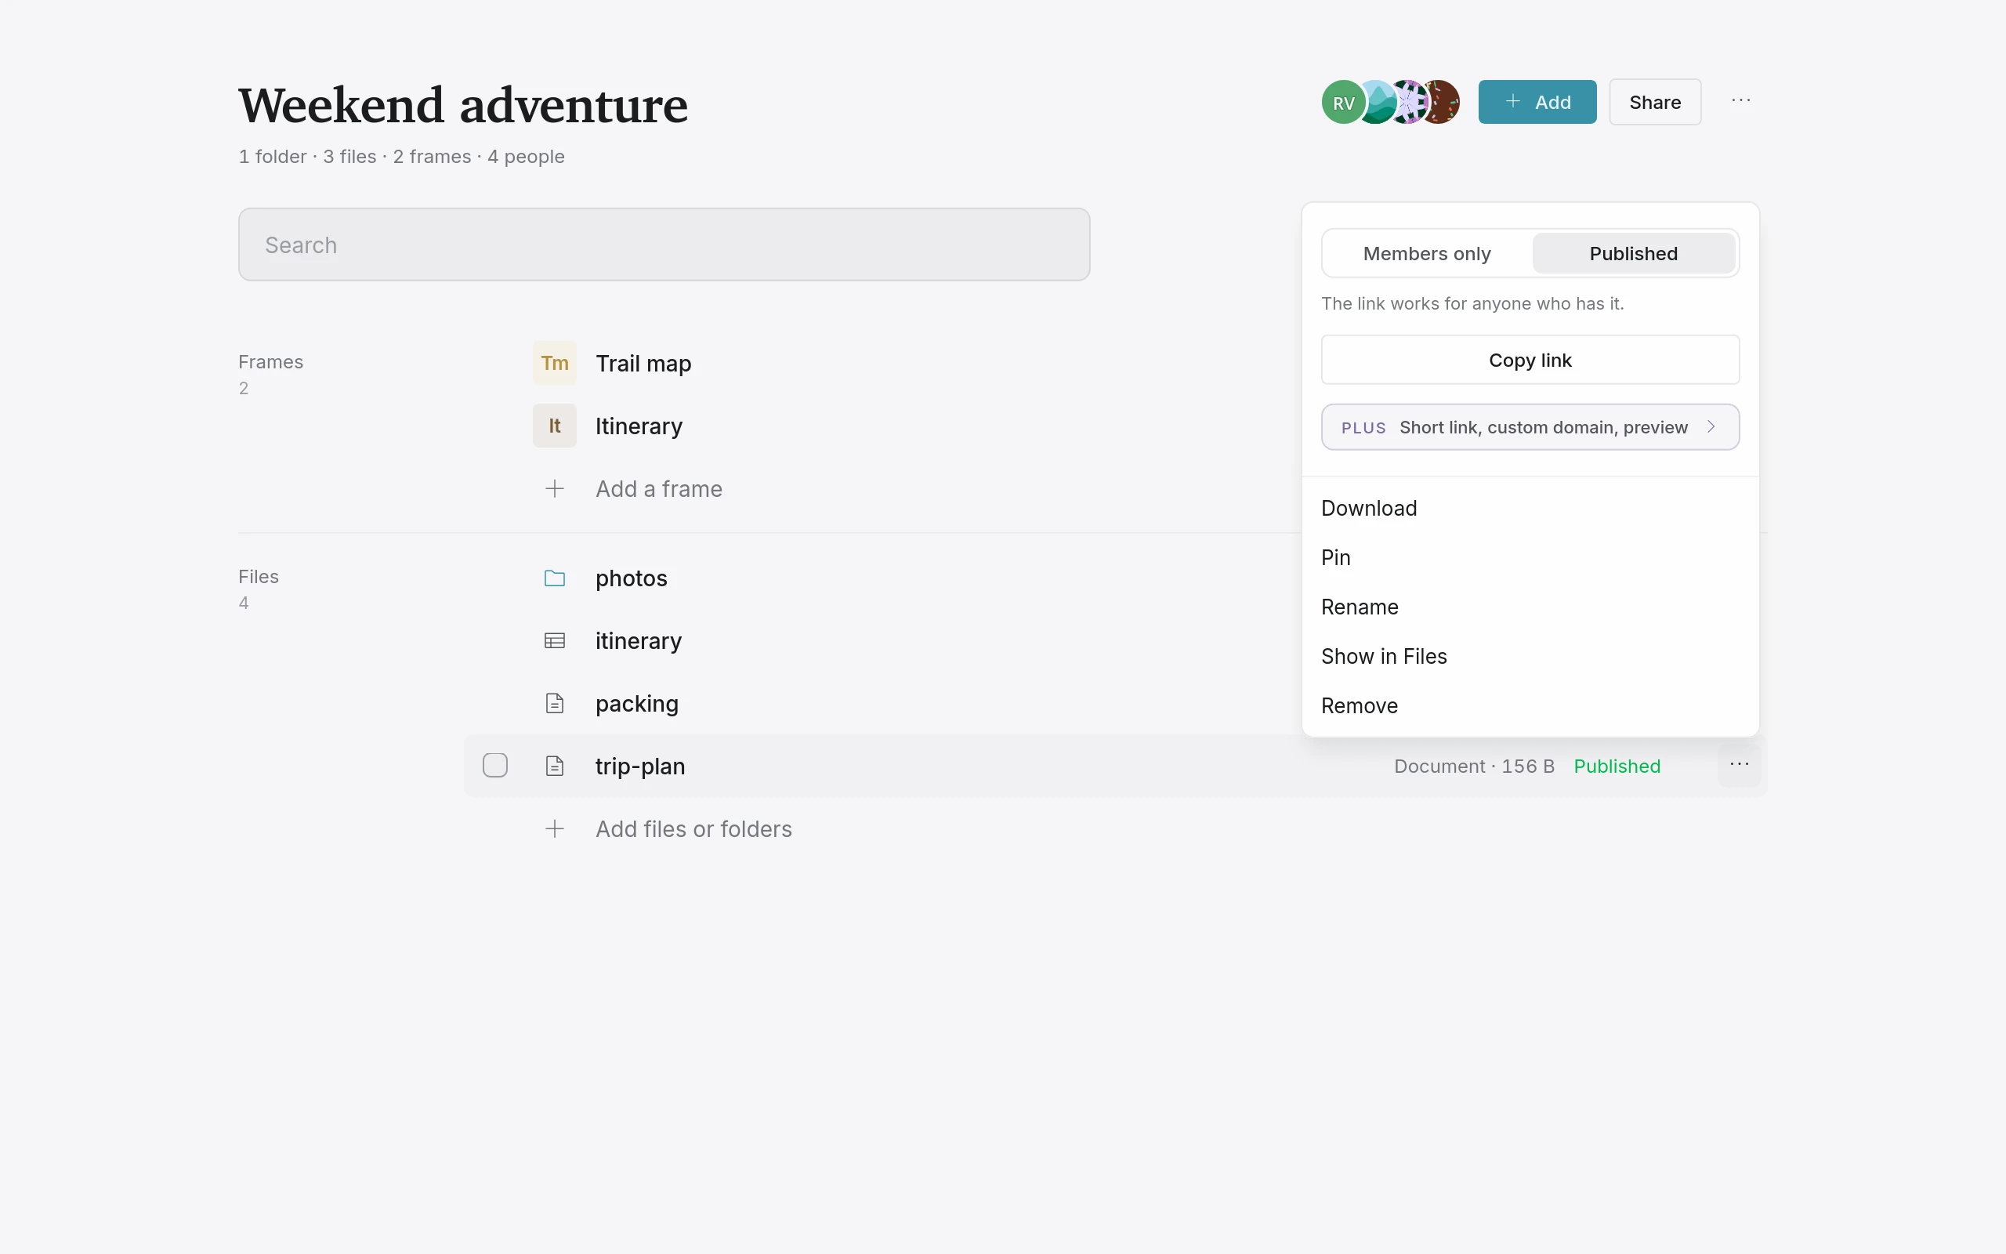Click the dark red avatar
Viewport: 2006px width, 1254px height.
coord(1441,102)
